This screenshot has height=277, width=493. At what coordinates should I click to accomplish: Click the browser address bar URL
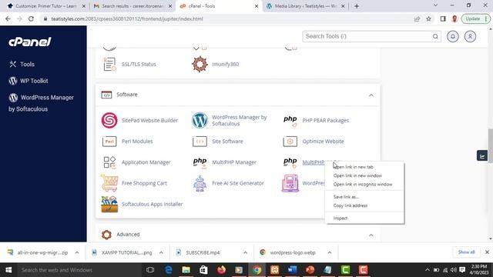click(x=127, y=18)
